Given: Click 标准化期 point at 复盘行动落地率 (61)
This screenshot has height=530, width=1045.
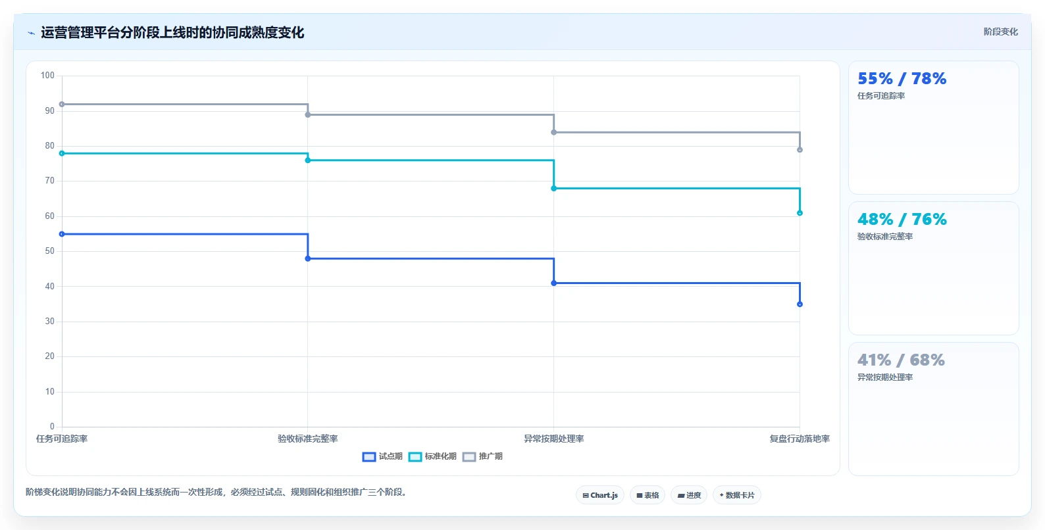Looking at the screenshot, I should point(800,213).
